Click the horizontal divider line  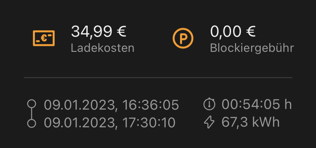click(x=158, y=78)
